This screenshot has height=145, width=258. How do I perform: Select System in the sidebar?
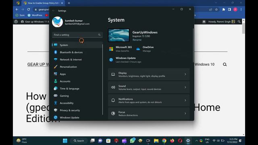pyautogui.click(x=77, y=45)
